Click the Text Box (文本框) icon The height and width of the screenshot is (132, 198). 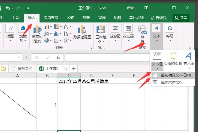click(x=157, y=56)
